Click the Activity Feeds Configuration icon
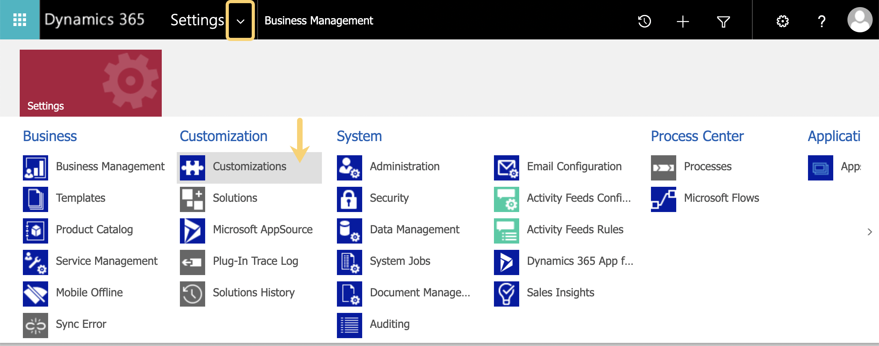The height and width of the screenshot is (346, 879). coord(507,199)
